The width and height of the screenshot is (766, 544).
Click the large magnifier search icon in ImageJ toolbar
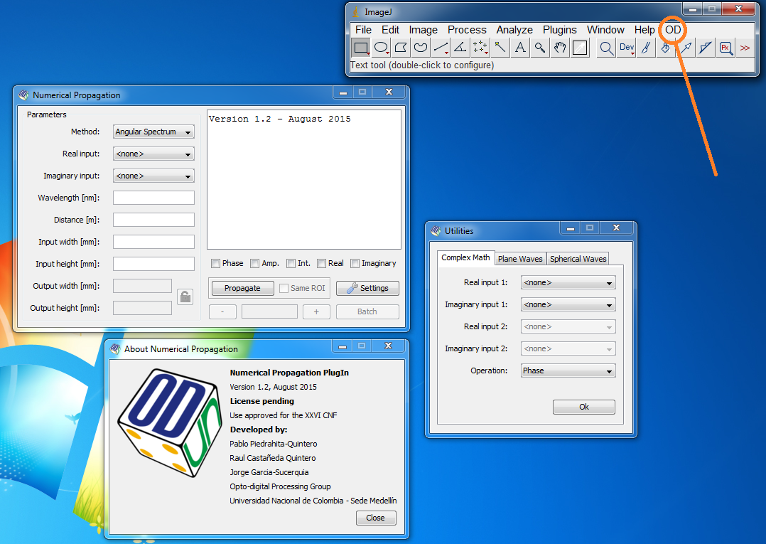[606, 48]
